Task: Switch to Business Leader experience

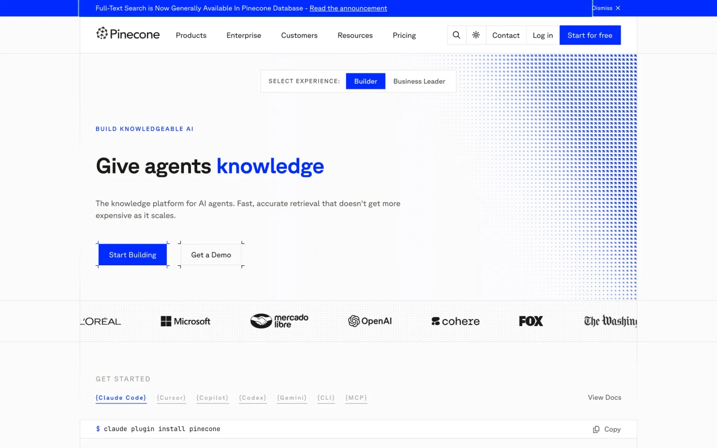Action: point(419,81)
